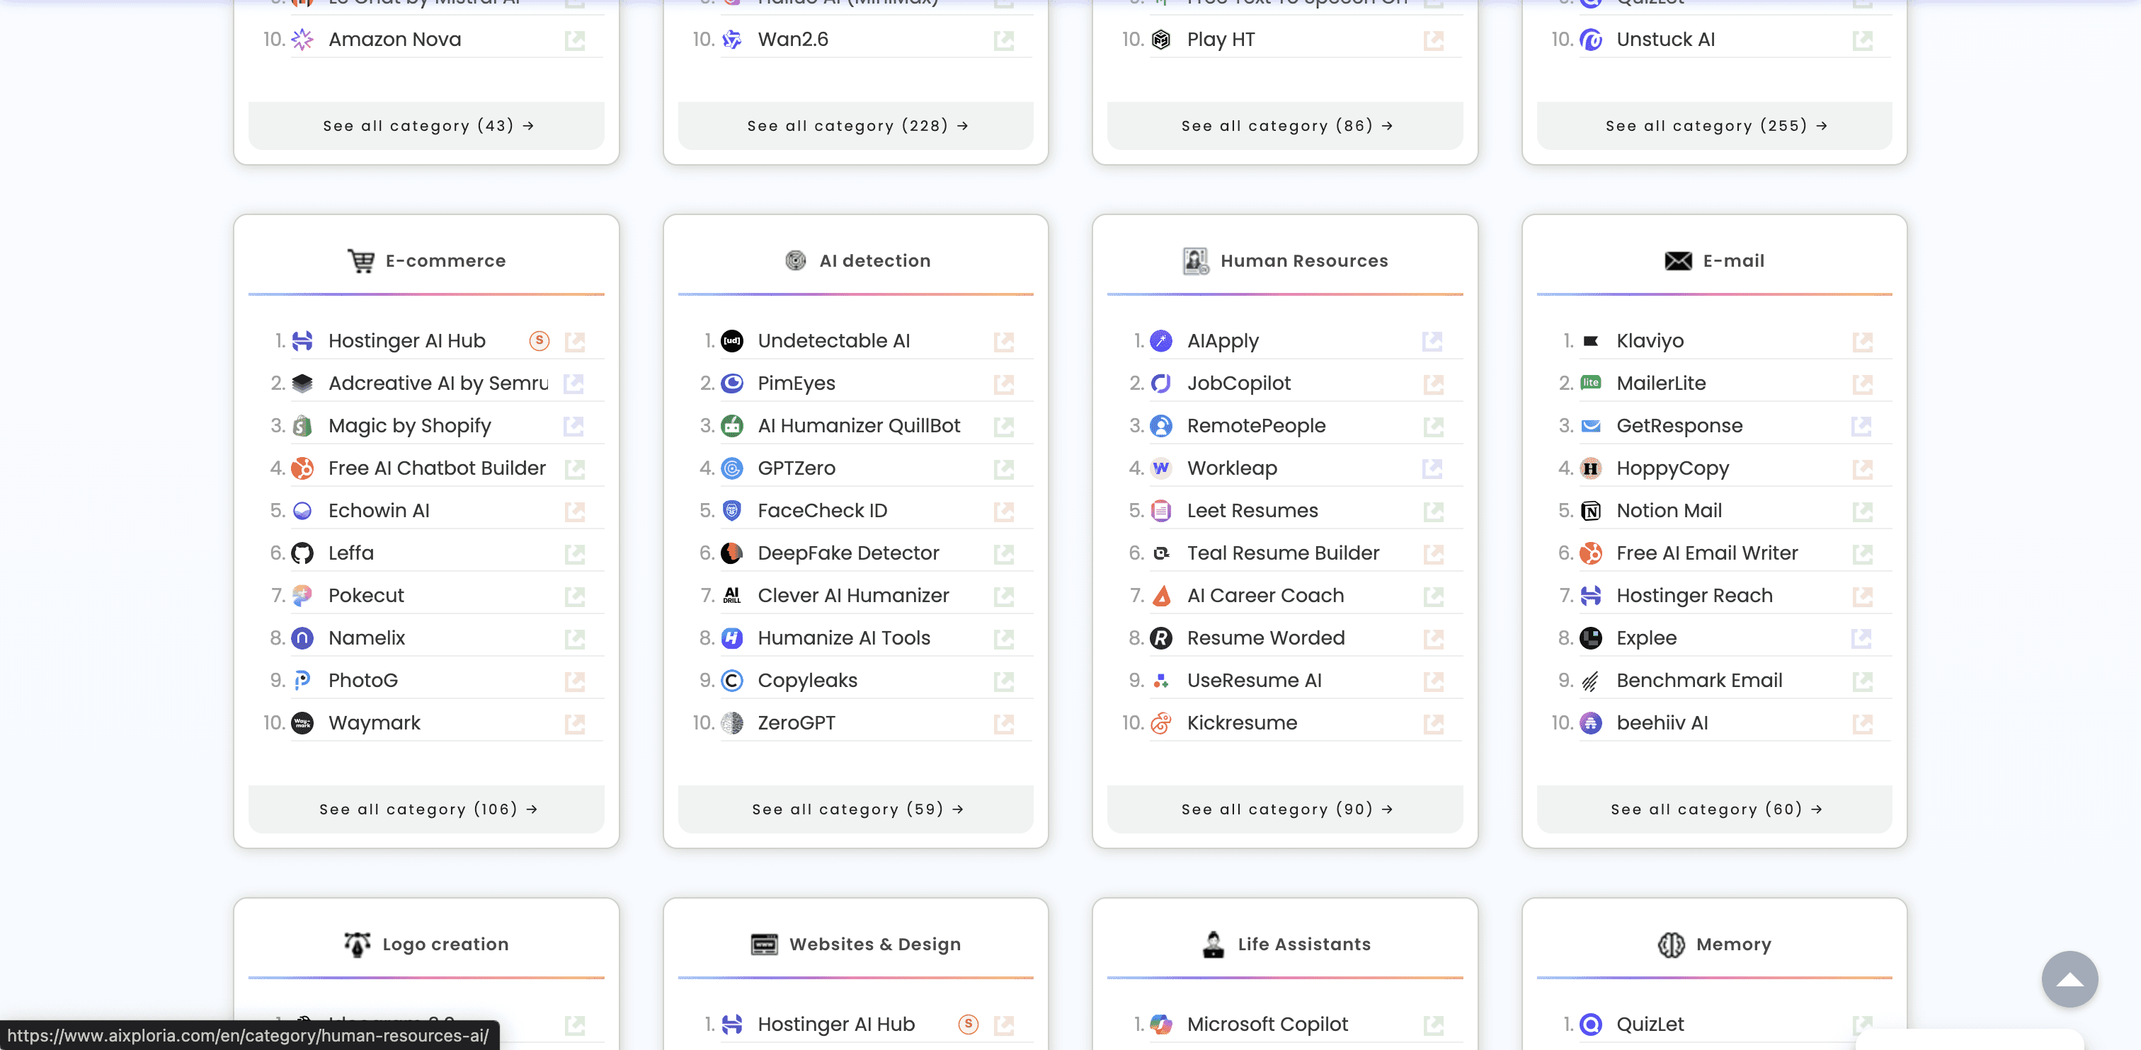
Task: Open the external link icon for Klaviyo
Action: coord(1863,342)
